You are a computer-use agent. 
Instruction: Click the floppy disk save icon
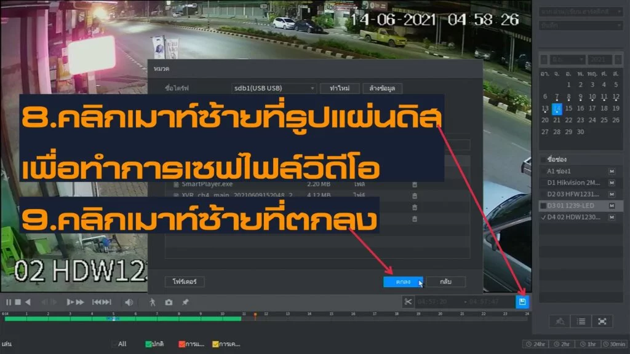tap(522, 302)
